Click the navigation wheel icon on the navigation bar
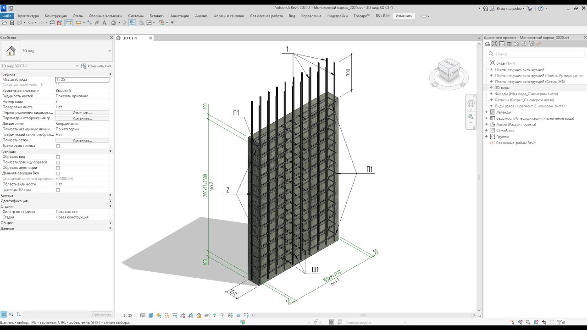The height and width of the screenshot is (330, 587). [471, 104]
